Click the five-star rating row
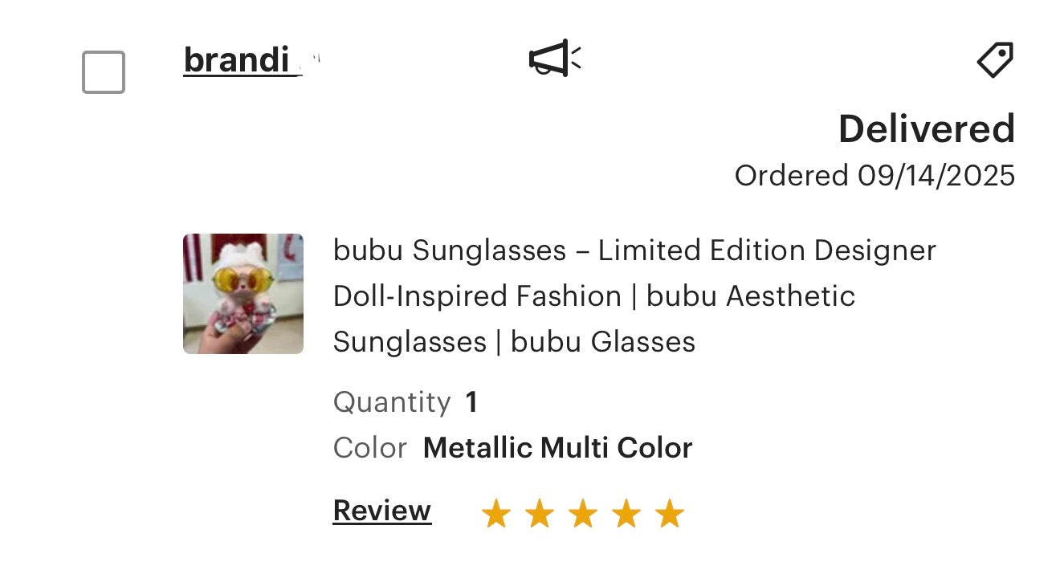1060x566 pixels. pyautogui.click(x=583, y=511)
